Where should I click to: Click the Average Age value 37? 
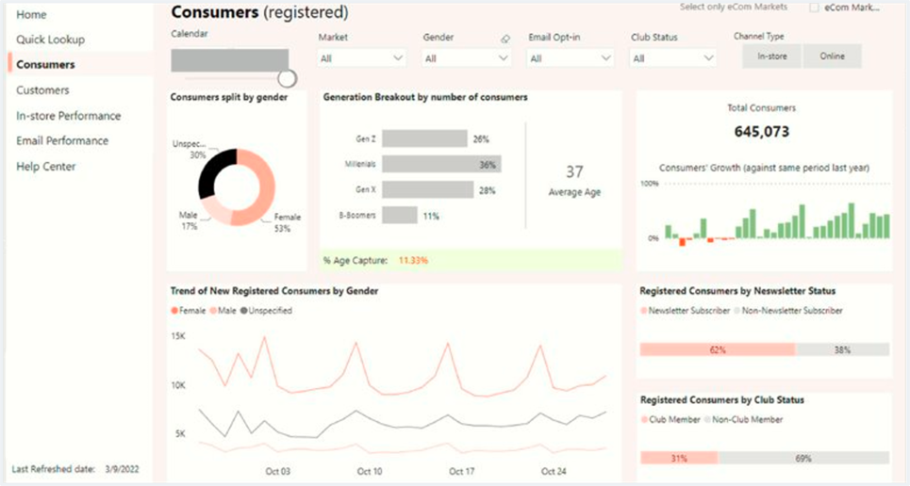point(574,171)
